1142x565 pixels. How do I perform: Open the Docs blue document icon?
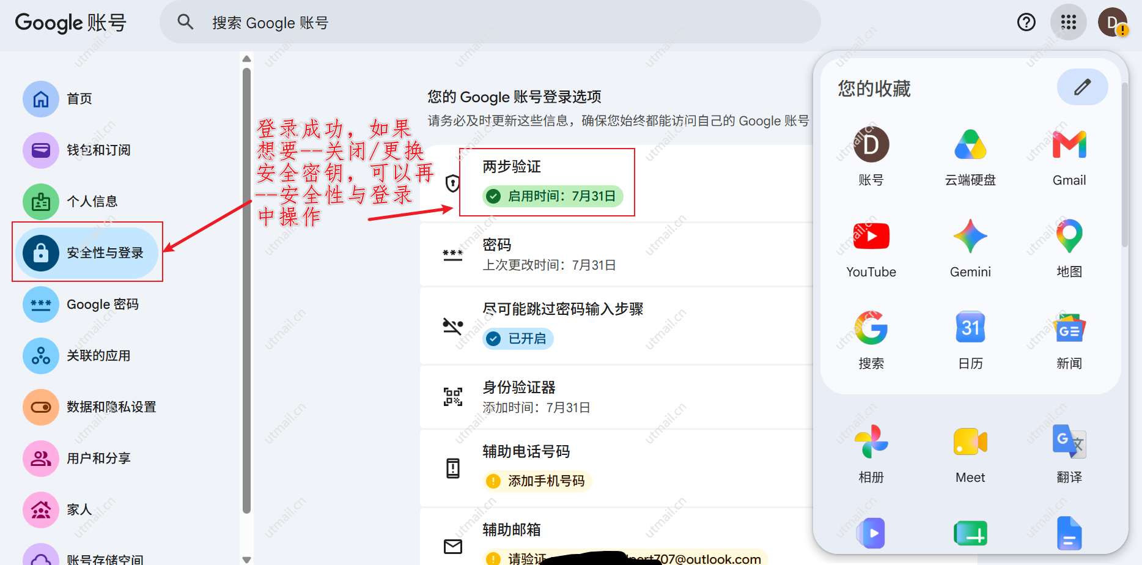pos(1069,533)
